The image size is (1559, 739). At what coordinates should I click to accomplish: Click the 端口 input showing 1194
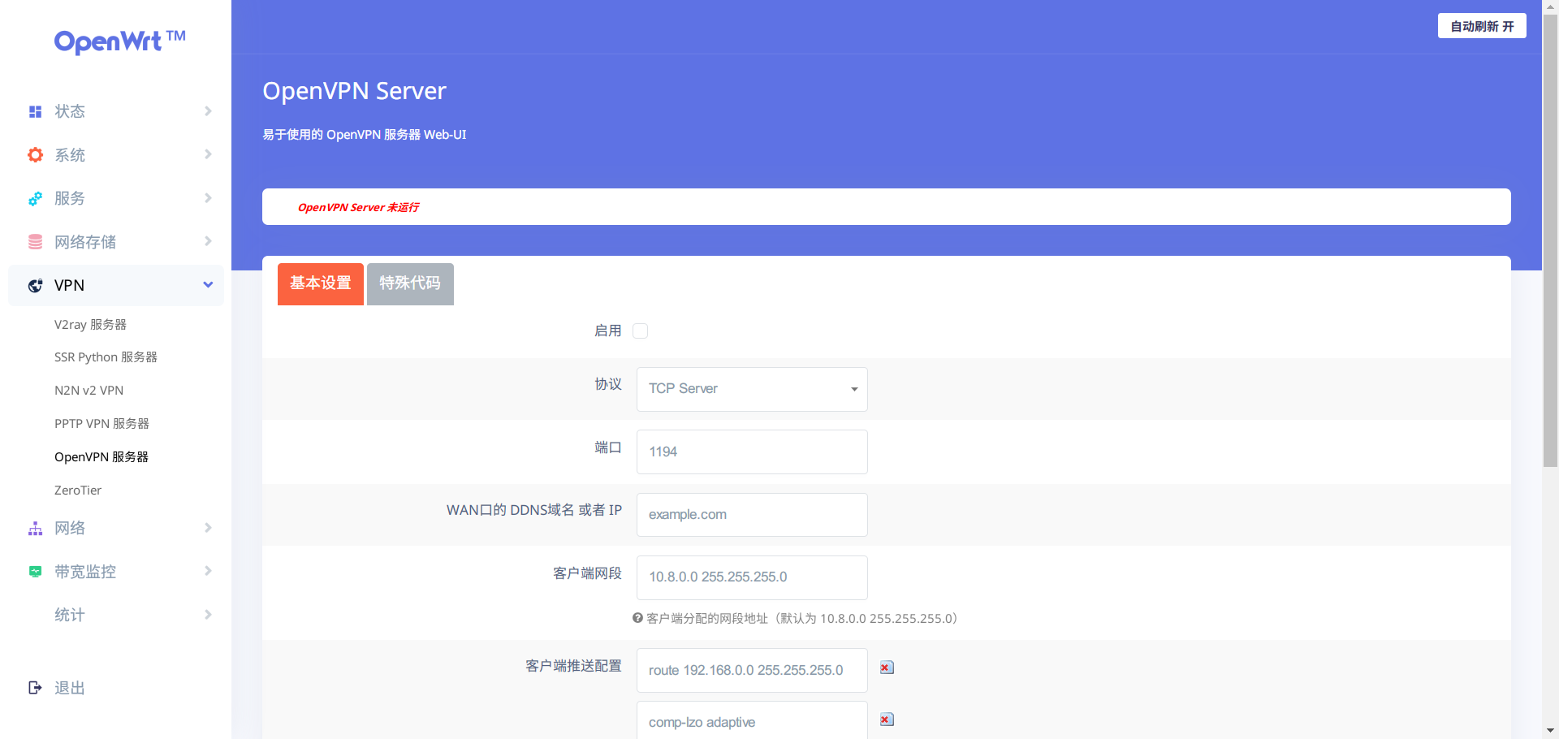coord(751,452)
